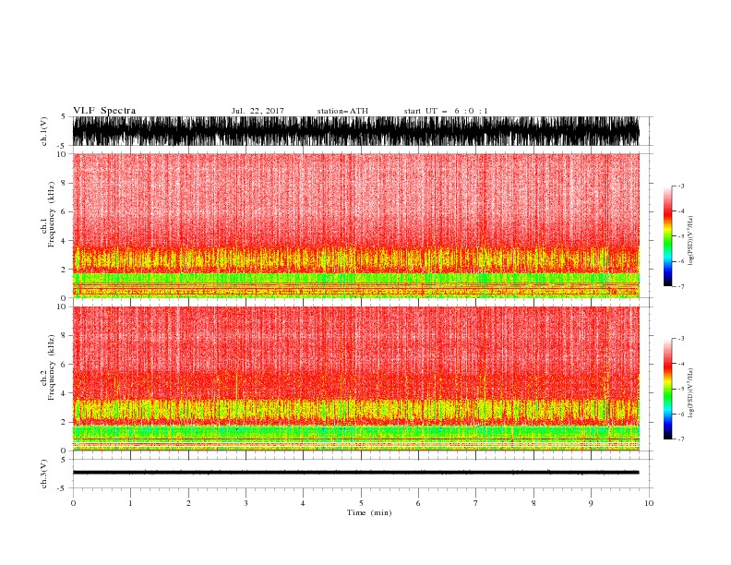Click ch.2 frequency axis tick "2"
This screenshot has width=731, height=565.
[64, 422]
